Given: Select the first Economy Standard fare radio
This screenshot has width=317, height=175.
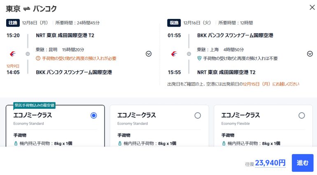Looking at the screenshot, I should (93, 115).
